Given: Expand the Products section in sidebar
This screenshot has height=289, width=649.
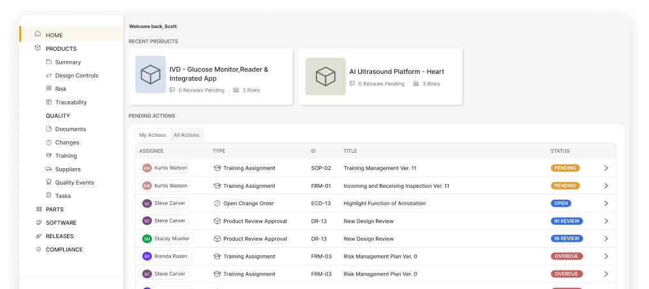Looking at the screenshot, I should pos(61,49).
